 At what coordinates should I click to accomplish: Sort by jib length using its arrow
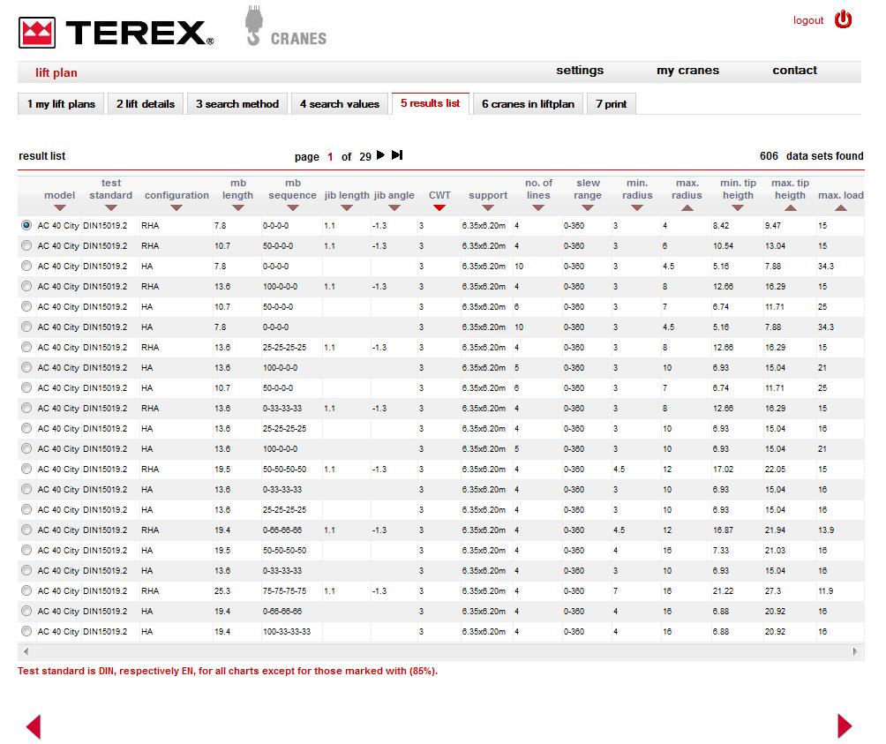click(x=347, y=208)
